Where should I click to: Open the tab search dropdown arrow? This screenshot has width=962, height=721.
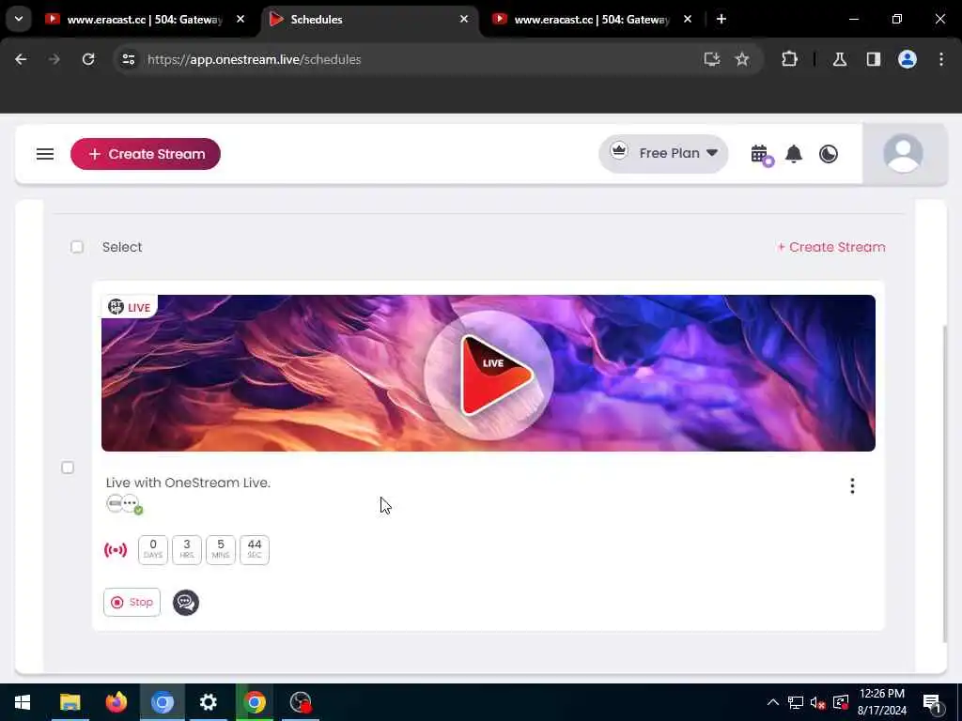point(19,19)
